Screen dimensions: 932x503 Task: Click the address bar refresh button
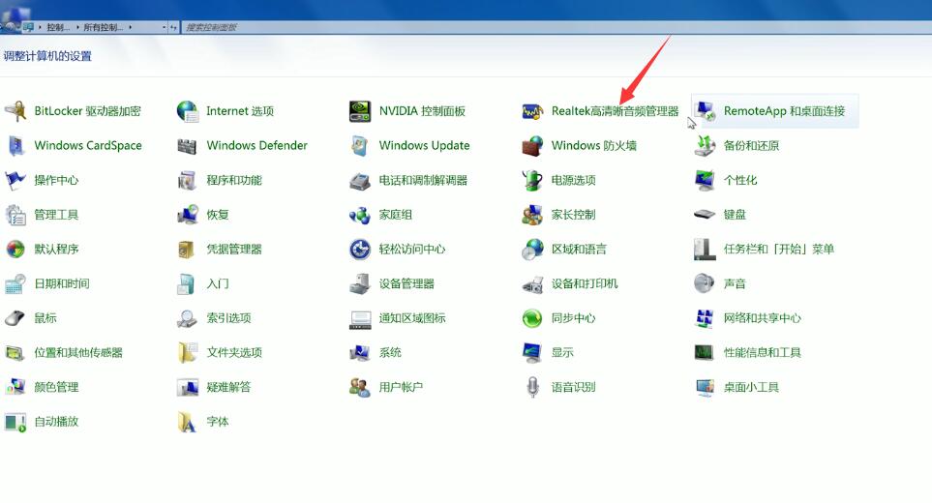(x=173, y=27)
